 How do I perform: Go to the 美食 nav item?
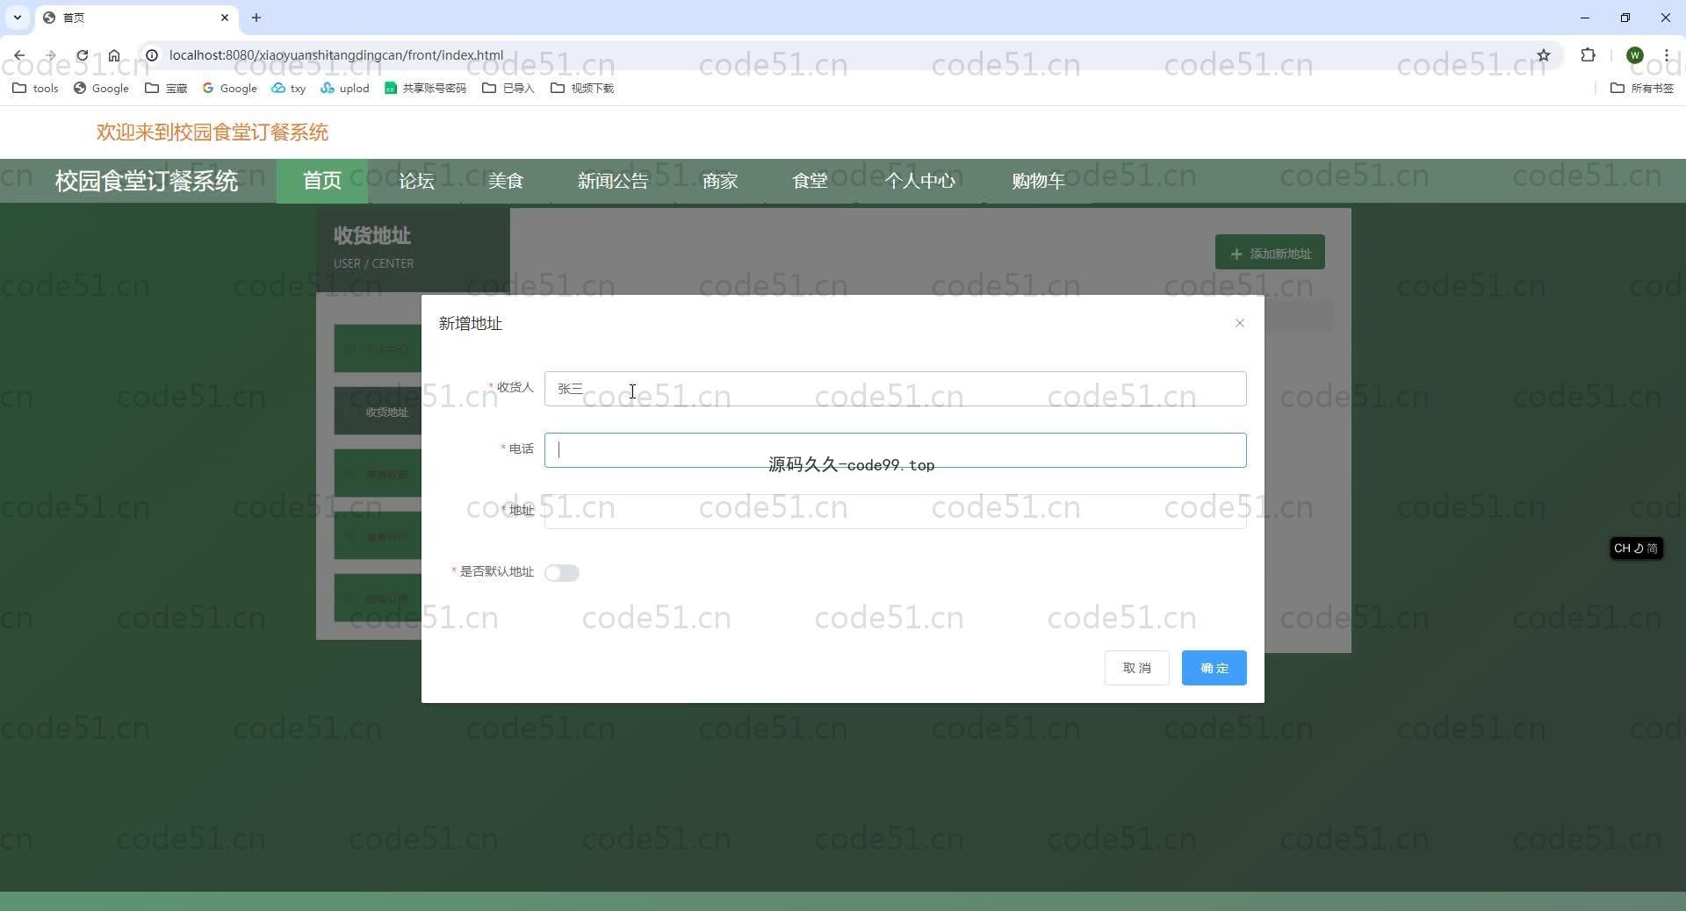point(506,181)
